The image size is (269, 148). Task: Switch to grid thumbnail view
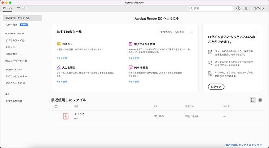(260, 100)
